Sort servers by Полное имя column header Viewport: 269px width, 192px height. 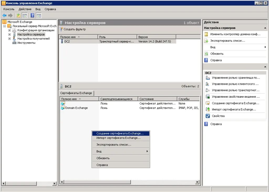[78, 37]
